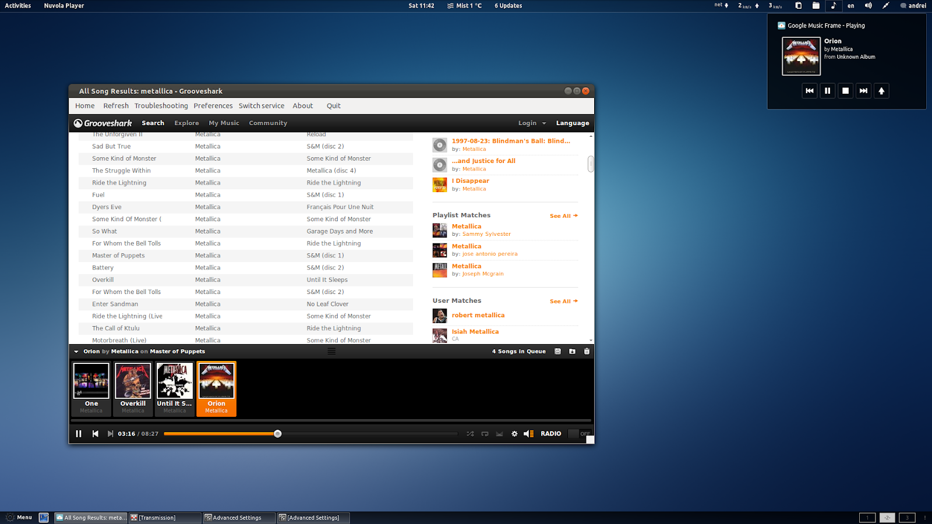932x524 pixels.
Task: Click the Grooveshark volume speaker icon
Action: pos(528,434)
